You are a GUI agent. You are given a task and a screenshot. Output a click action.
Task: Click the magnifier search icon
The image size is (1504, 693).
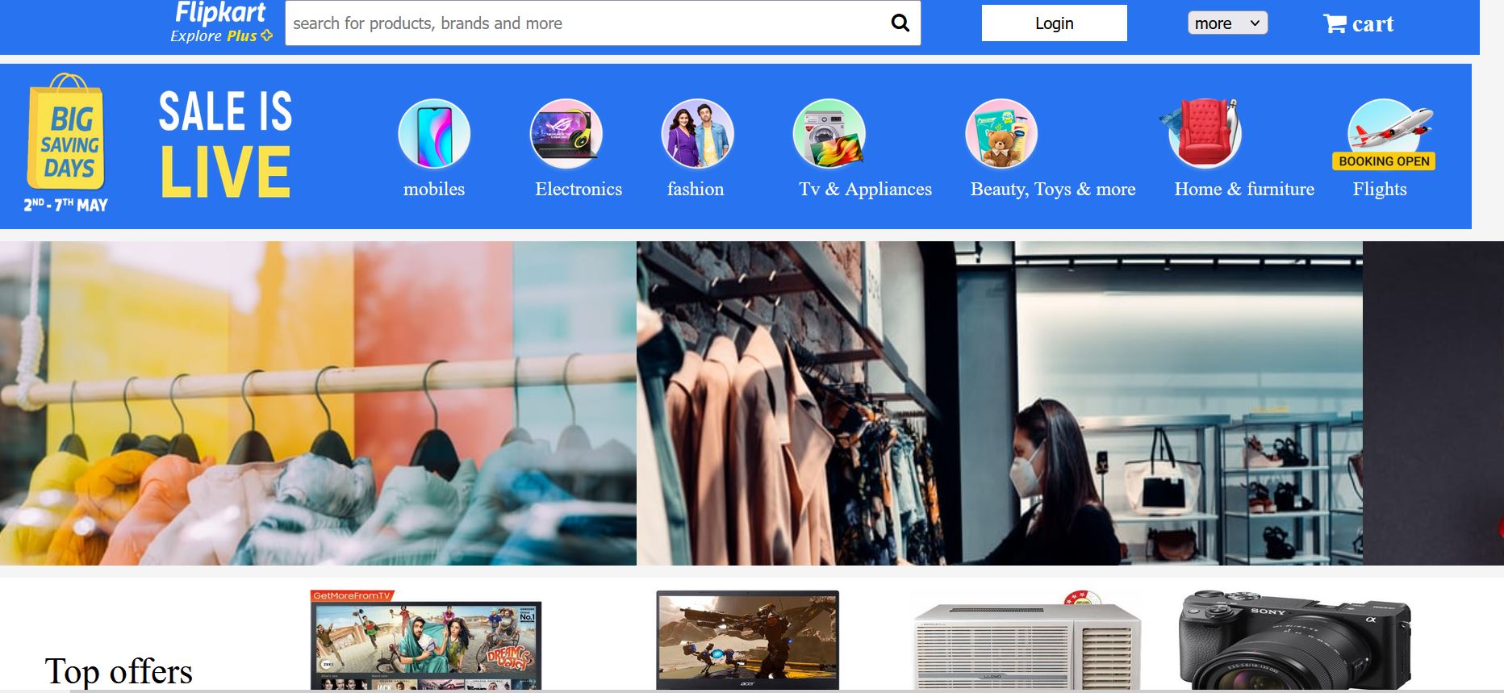pyautogui.click(x=900, y=23)
